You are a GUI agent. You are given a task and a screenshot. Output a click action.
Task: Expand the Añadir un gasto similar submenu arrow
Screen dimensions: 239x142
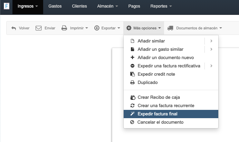point(211,49)
